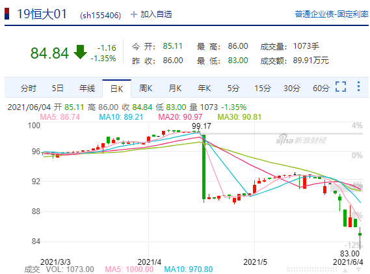370x274 pixels.
Task: Open the three-dot more options menu
Action: (x=358, y=87)
